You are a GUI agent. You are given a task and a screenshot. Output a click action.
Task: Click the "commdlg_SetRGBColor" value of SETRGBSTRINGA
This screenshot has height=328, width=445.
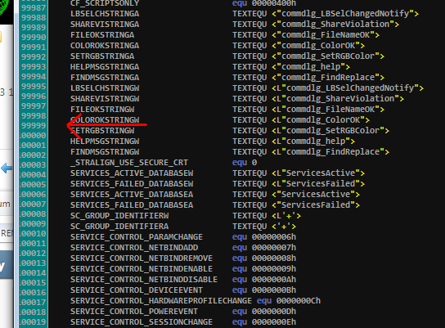[328, 56]
